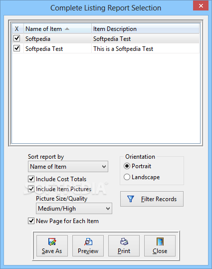Click the Item Description column header
The height and width of the screenshot is (269, 212).
[x=146, y=28]
